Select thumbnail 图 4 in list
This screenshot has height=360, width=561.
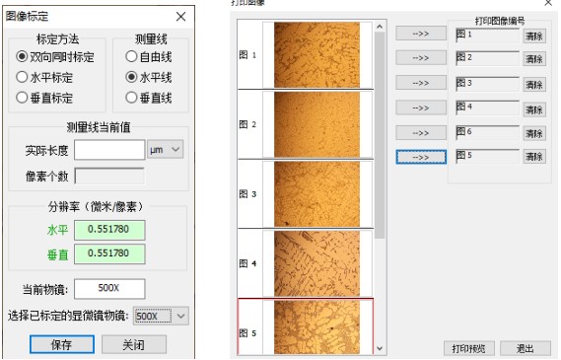coord(305,263)
